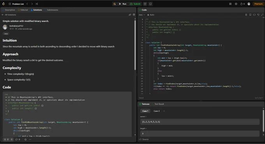Click the Complexity heading
The width and height of the screenshot is (265, 144).
(x=12, y=68)
